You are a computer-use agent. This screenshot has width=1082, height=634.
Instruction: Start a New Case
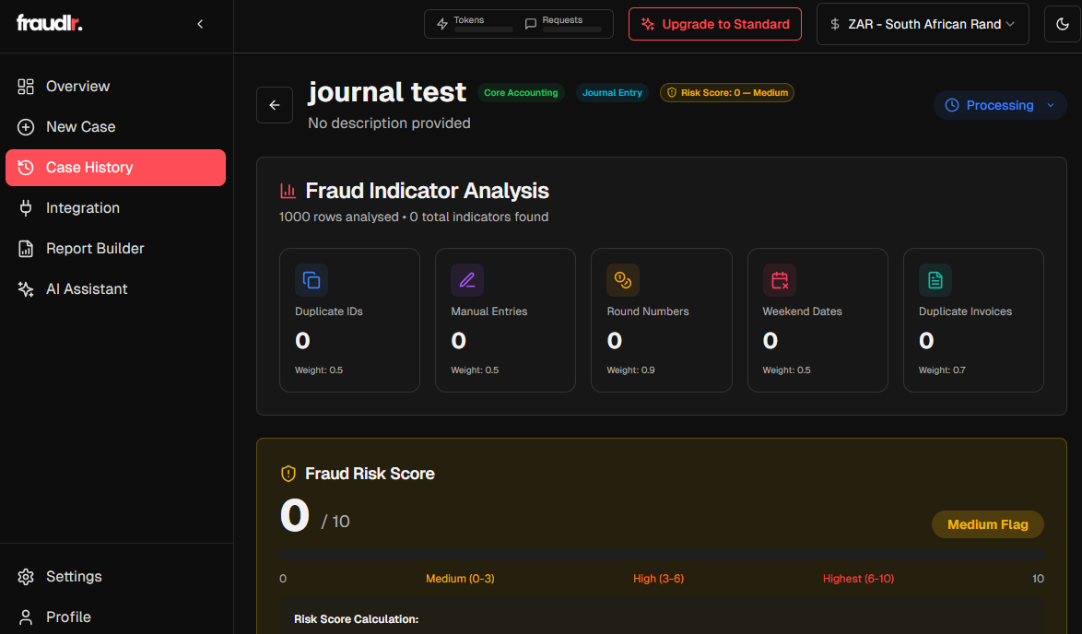coord(115,127)
